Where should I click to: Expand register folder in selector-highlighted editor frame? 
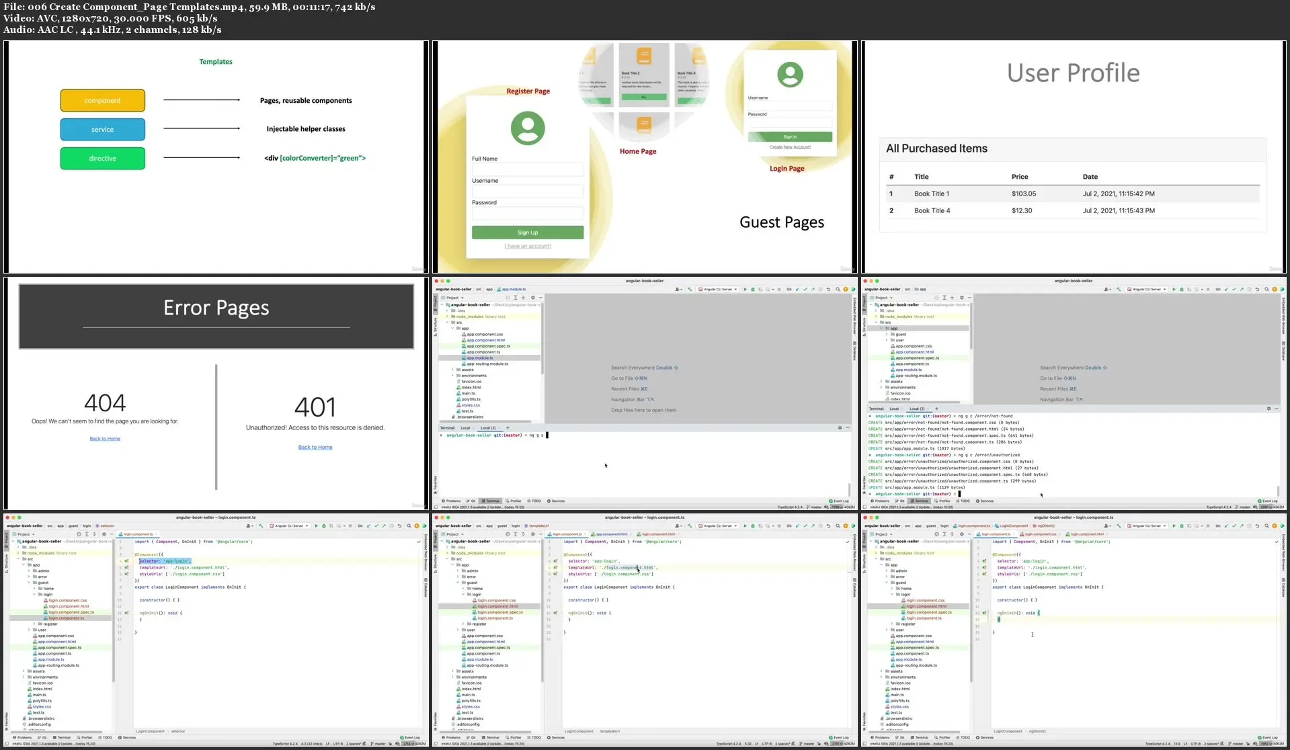tap(34, 624)
